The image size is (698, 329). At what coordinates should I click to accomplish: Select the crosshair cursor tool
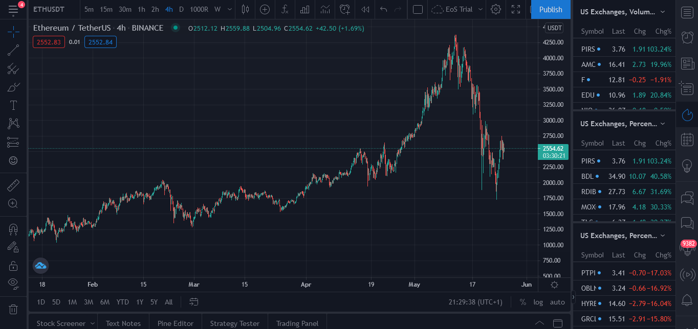[x=13, y=32]
